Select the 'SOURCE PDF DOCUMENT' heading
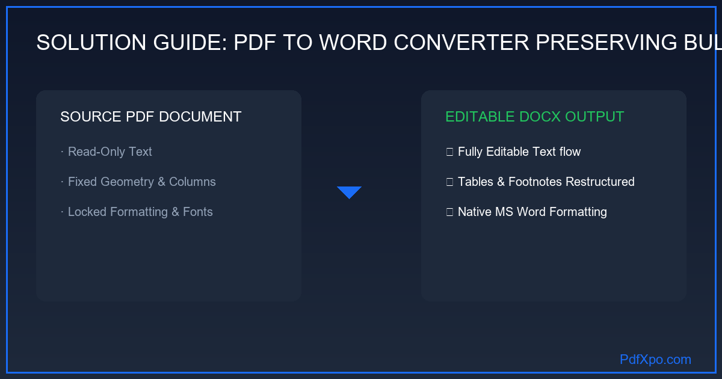This screenshot has width=722, height=379. 151,117
